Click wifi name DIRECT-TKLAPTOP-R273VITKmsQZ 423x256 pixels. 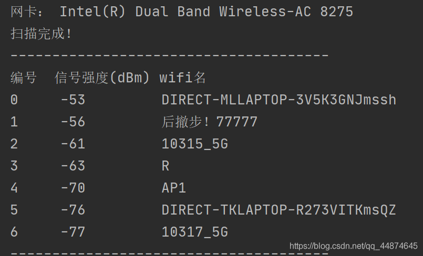278,210
